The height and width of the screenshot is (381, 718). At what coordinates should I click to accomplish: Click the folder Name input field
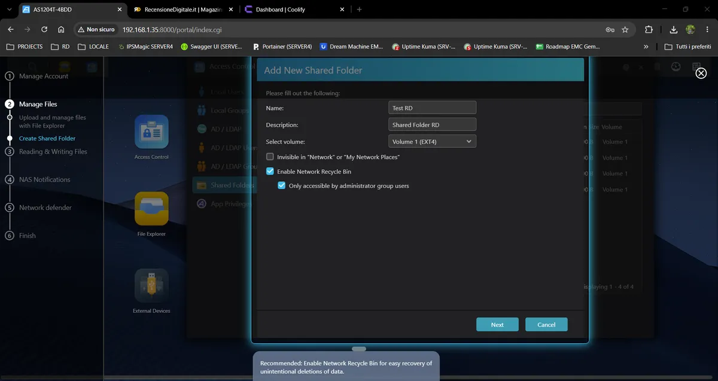point(432,108)
